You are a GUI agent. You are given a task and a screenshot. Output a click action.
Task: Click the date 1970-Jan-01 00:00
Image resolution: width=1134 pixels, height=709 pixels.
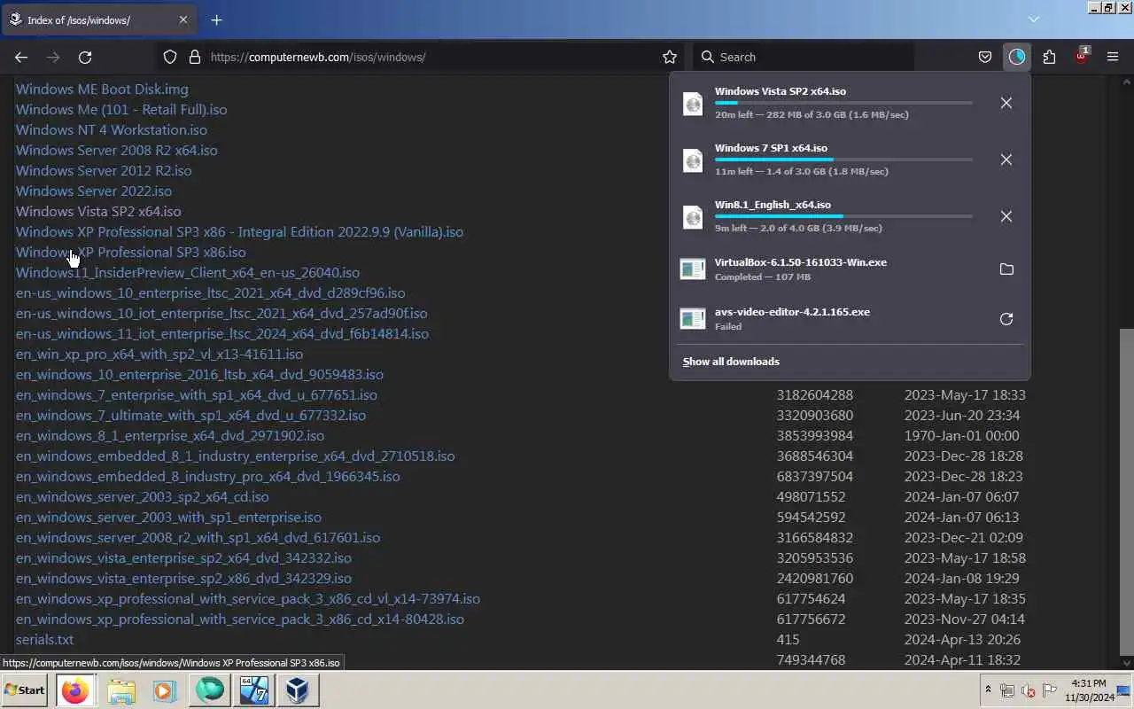pos(961,435)
